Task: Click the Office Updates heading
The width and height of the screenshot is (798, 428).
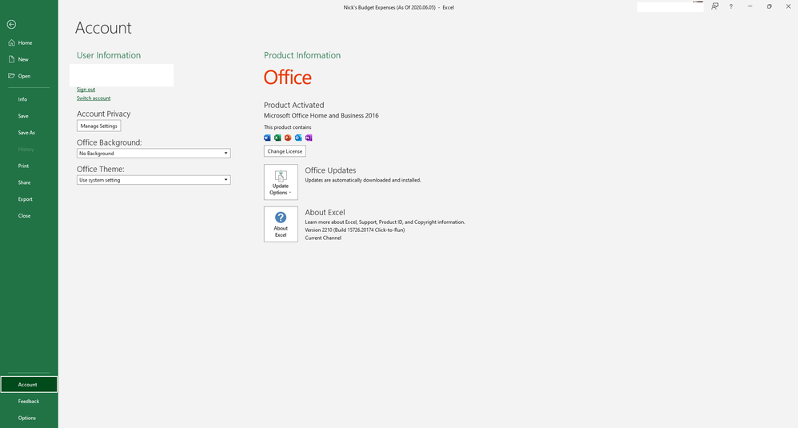Action: click(330, 170)
